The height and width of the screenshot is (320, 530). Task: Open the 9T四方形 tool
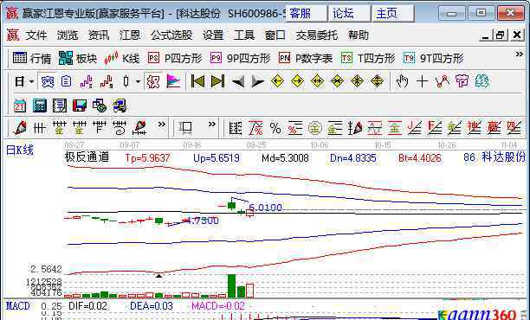(433, 59)
